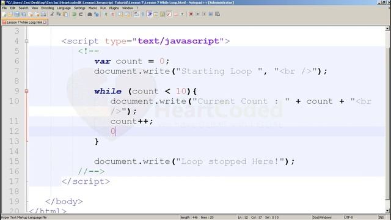Click the macro Playback icon

point(204,14)
